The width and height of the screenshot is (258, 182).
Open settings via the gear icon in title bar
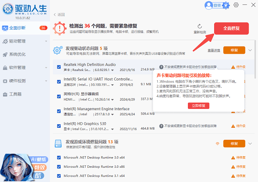click(x=236, y=5)
